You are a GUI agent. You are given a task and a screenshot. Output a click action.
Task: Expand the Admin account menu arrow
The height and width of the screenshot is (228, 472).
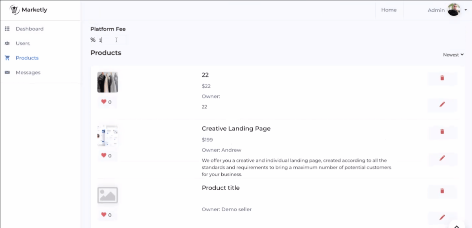[x=466, y=10]
